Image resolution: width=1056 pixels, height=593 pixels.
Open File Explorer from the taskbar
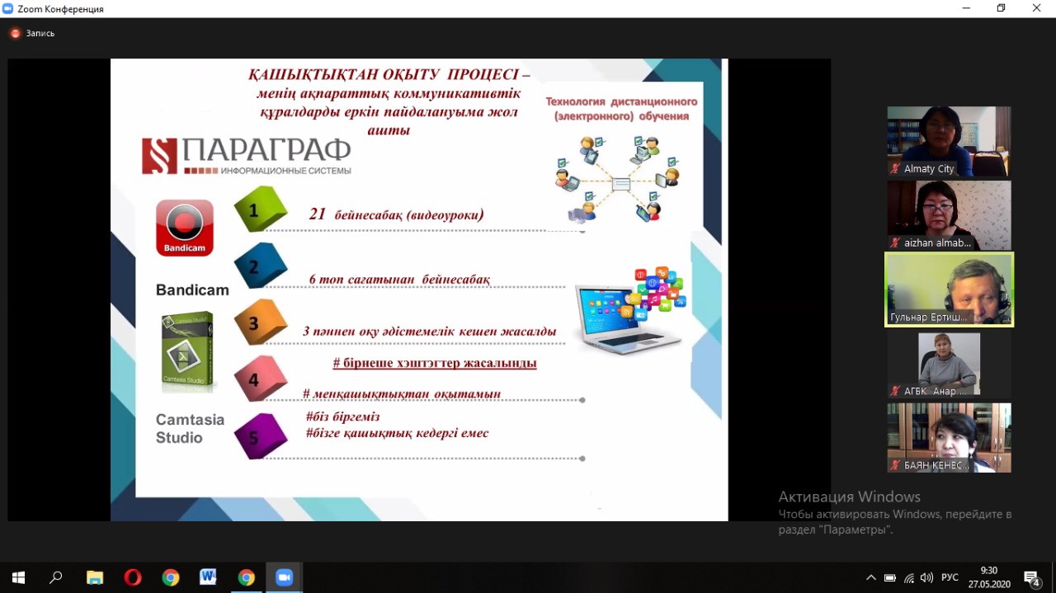point(95,577)
